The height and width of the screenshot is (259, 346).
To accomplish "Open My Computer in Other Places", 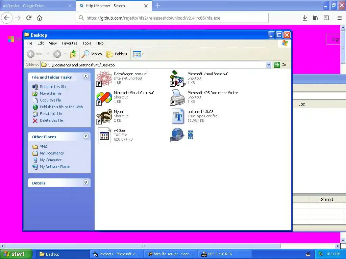I will pos(51,160).
